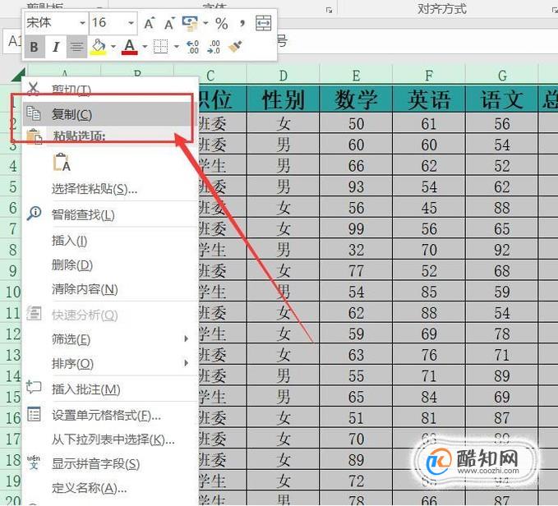Toggle Bold in the mini toolbar
Image resolution: width=558 pixels, height=506 pixels.
click(35, 46)
